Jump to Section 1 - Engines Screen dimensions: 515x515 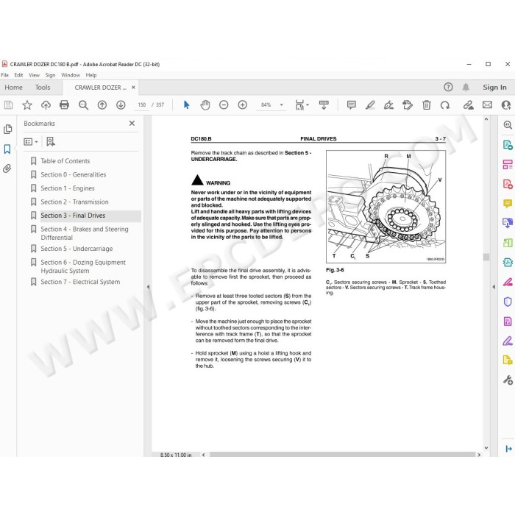68,188
